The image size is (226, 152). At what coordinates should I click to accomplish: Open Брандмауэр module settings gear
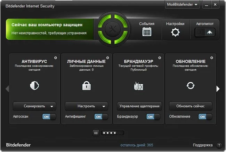[160, 58]
